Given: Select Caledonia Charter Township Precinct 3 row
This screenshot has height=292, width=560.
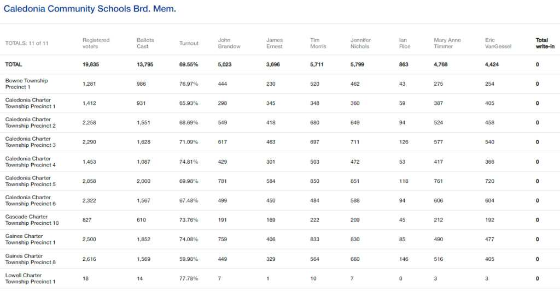Looking at the screenshot, I should 30,142.
